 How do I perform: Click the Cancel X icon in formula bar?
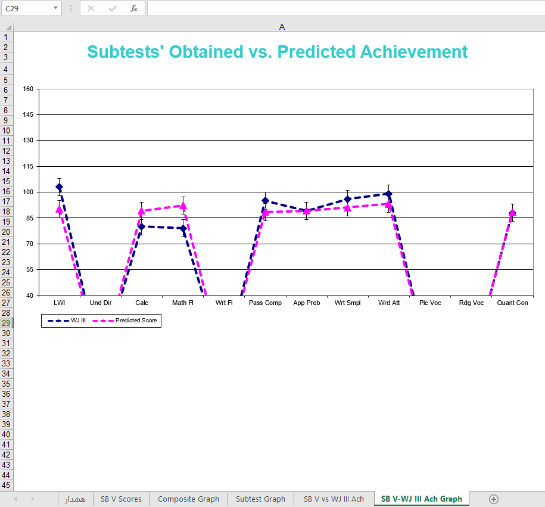coord(91,8)
